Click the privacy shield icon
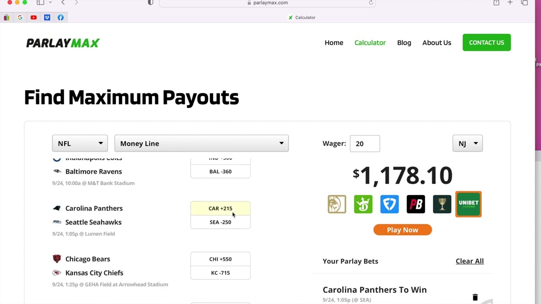Viewport: 541px width, 304px height. coord(150,3)
